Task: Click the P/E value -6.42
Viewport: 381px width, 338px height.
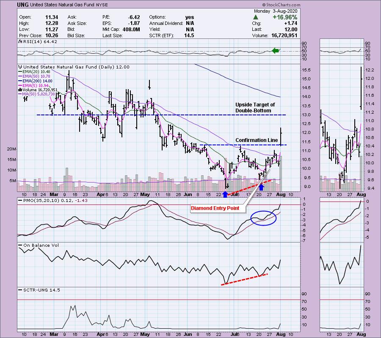Action: point(134,17)
